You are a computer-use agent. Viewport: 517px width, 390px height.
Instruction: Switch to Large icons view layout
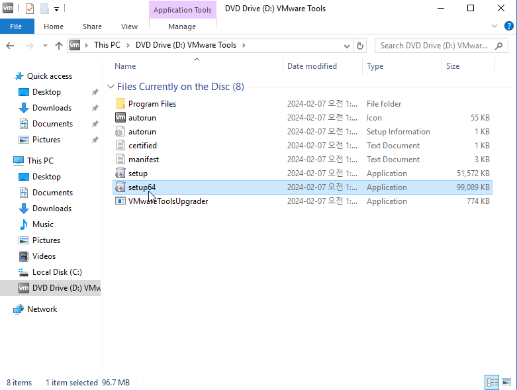point(506,382)
